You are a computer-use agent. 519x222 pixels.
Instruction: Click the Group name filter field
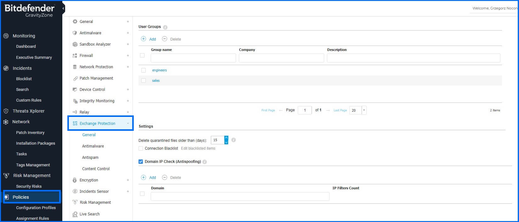[x=193, y=58]
